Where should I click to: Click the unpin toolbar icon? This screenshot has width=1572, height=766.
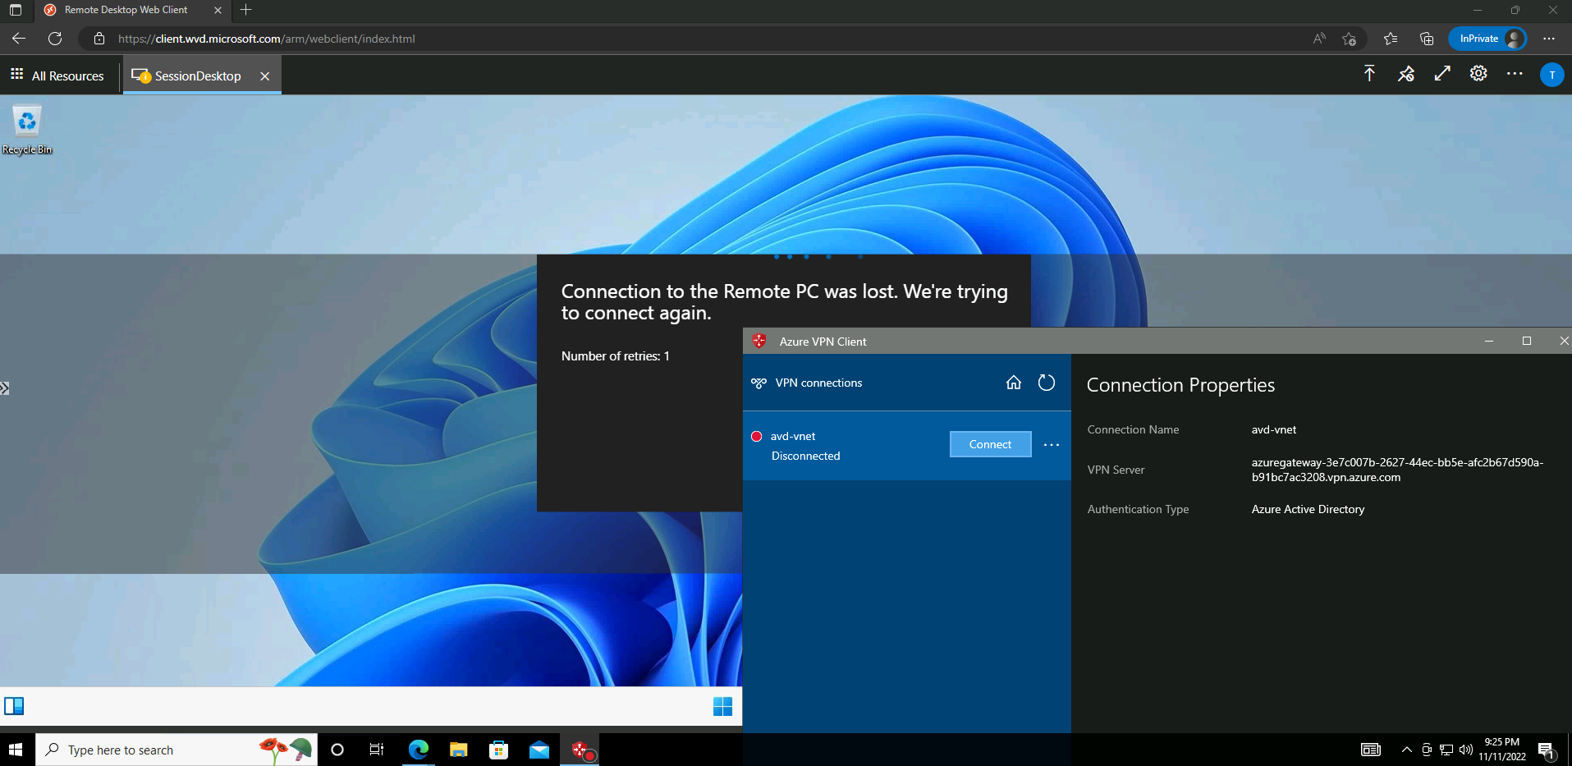[x=1406, y=74]
